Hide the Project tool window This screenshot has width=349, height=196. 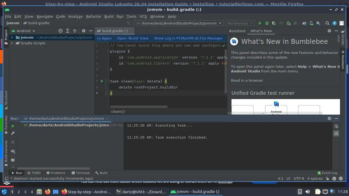click(x=91, y=31)
